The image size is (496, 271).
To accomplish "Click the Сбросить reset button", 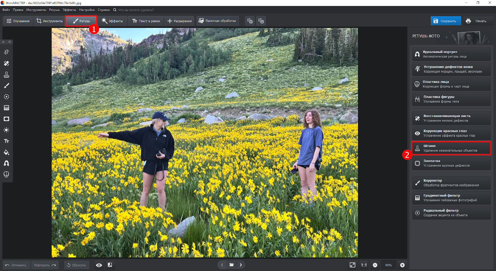I will tap(77, 265).
